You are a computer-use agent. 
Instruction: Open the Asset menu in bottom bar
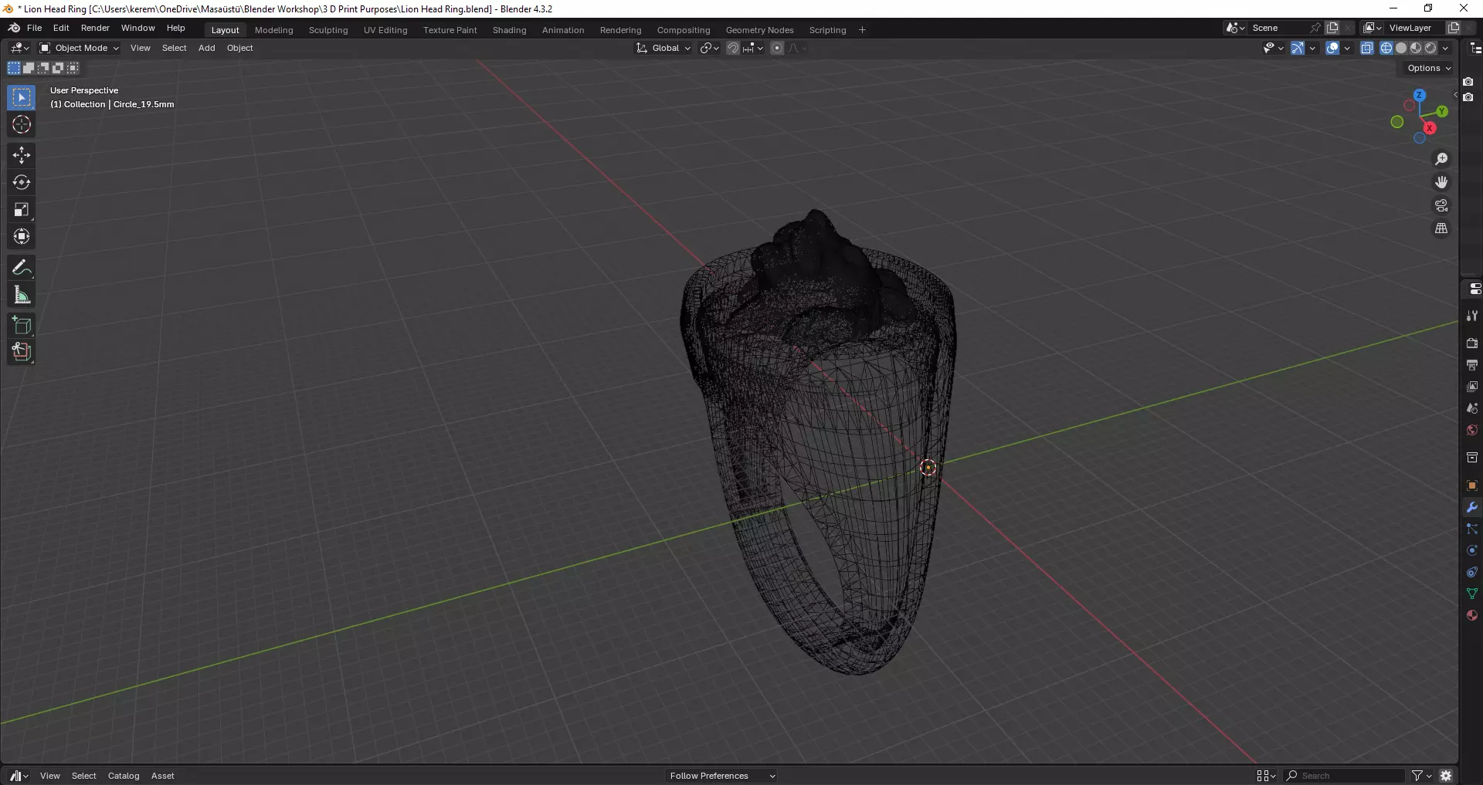point(162,776)
